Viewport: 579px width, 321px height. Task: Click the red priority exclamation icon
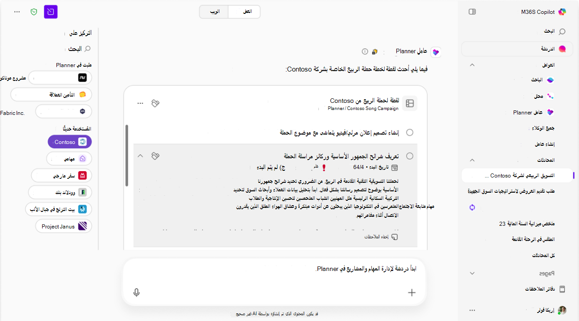click(x=324, y=168)
